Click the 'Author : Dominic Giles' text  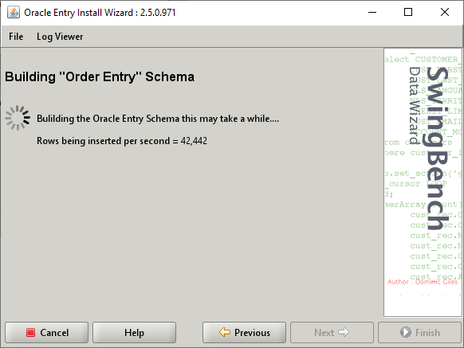[x=423, y=282]
